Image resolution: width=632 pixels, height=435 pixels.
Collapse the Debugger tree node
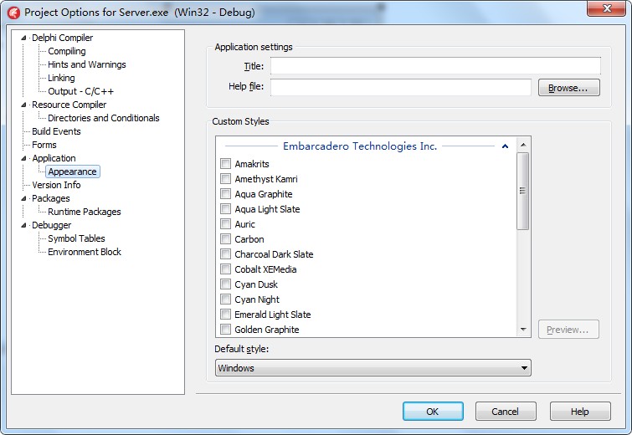point(23,225)
